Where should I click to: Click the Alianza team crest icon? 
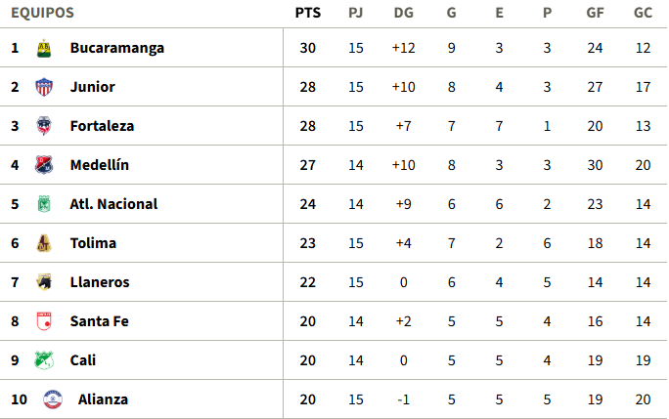(52, 399)
